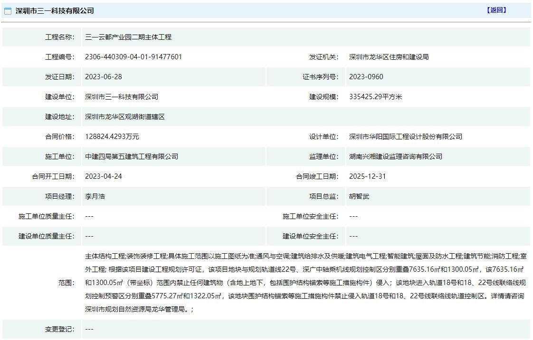Click project number 2306-440309-04-01-91477601

(x=133, y=57)
